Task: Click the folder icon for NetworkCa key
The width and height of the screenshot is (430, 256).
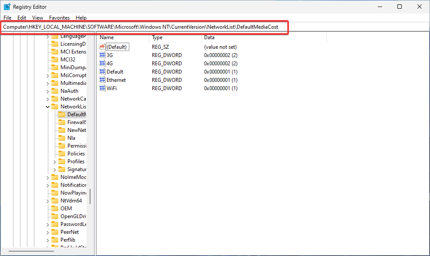Action: click(55, 99)
